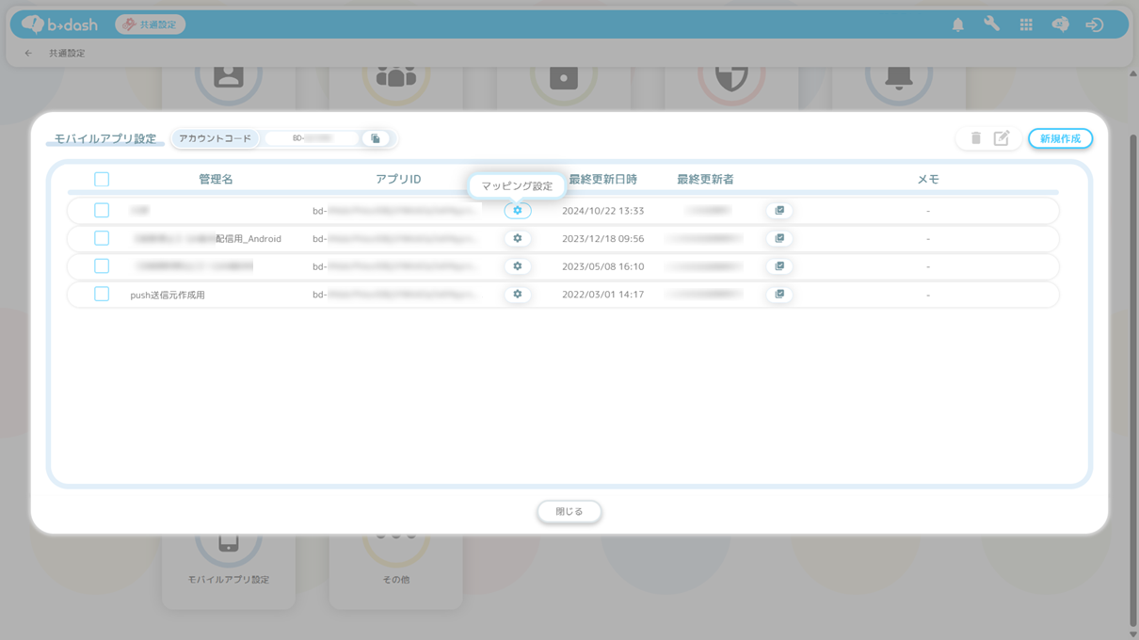The height and width of the screenshot is (640, 1139).
Task: Copy the account code with the copy icon
Action: pos(376,138)
